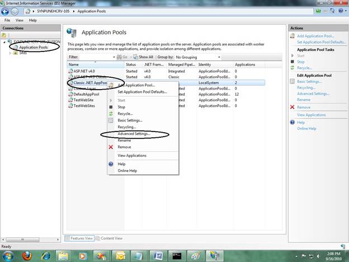
Task: Click the help icon in the address bar
Action: 341,11
